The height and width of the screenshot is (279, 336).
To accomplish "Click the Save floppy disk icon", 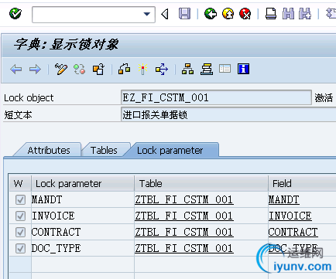I will coord(184,14).
